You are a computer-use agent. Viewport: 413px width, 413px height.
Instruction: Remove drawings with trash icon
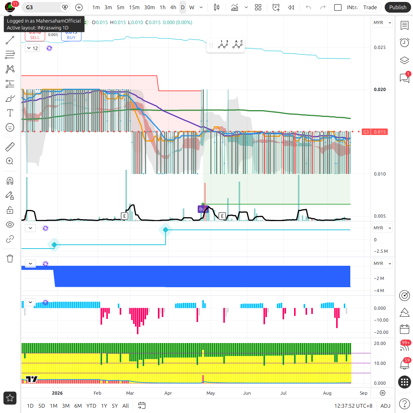tap(10, 259)
